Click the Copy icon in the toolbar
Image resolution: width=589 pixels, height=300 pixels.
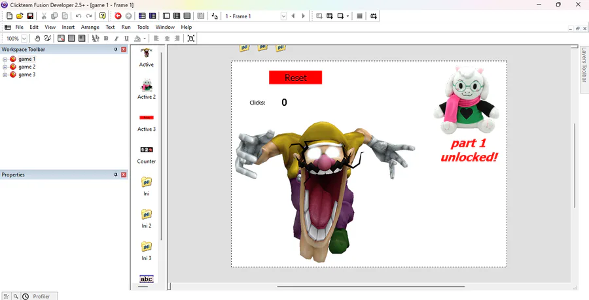(54, 16)
